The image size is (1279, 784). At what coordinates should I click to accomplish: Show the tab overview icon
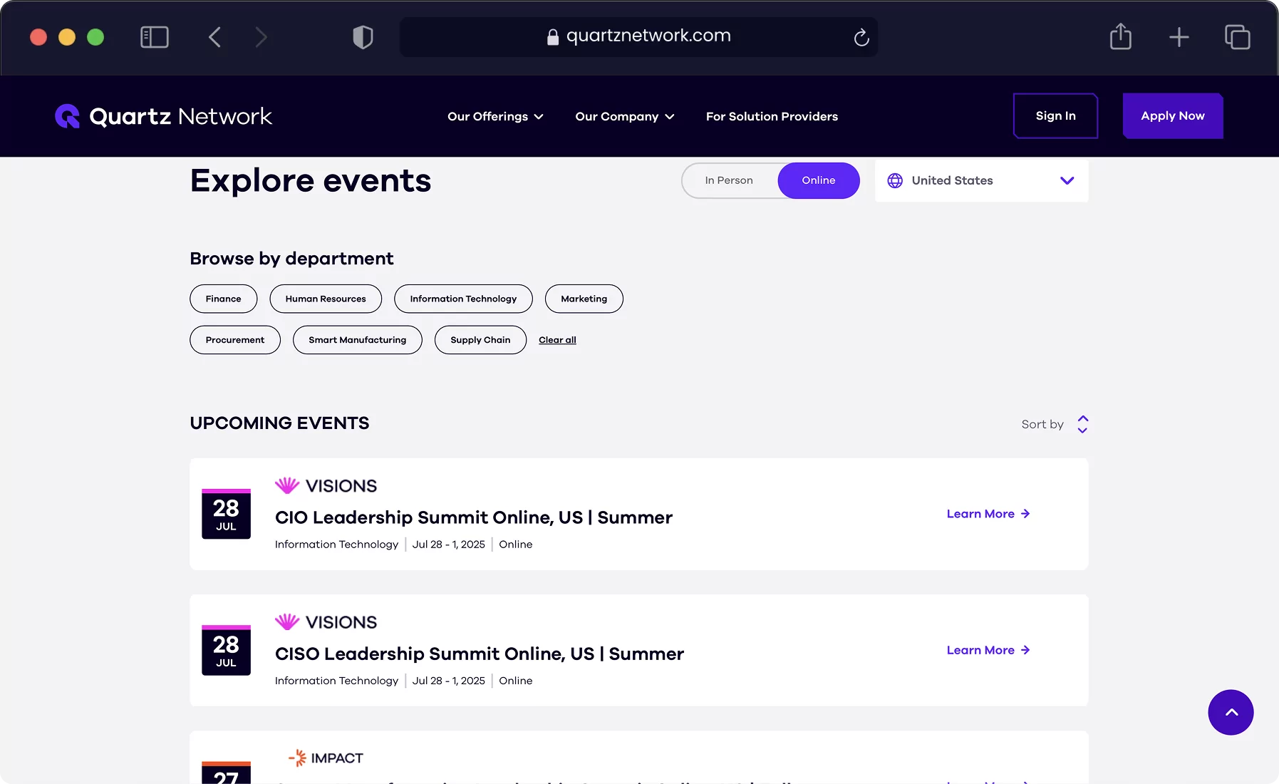pos(1238,37)
